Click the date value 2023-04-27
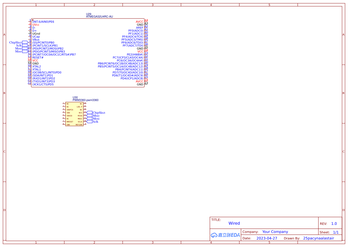Image resolution: width=348 pixels, height=247 pixels. coord(267,238)
